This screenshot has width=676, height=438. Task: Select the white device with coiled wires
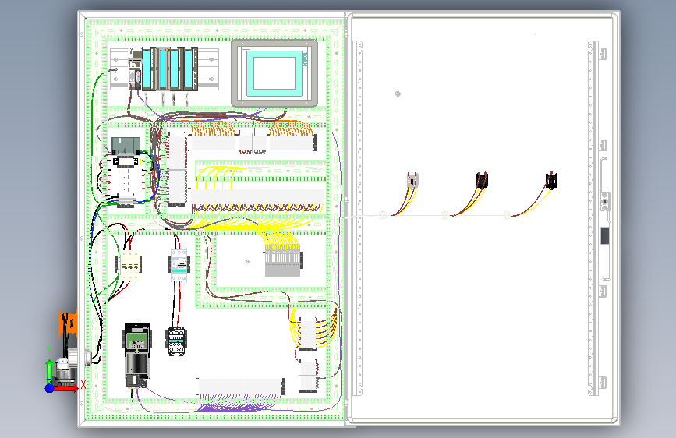click(x=126, y=182)
